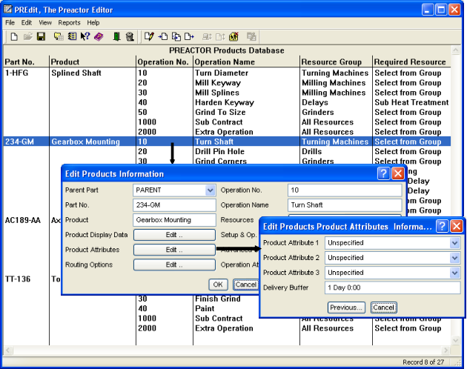Select the Mill Keyway operation row
This screenshot has height=369, width=467.
point(218,83)
